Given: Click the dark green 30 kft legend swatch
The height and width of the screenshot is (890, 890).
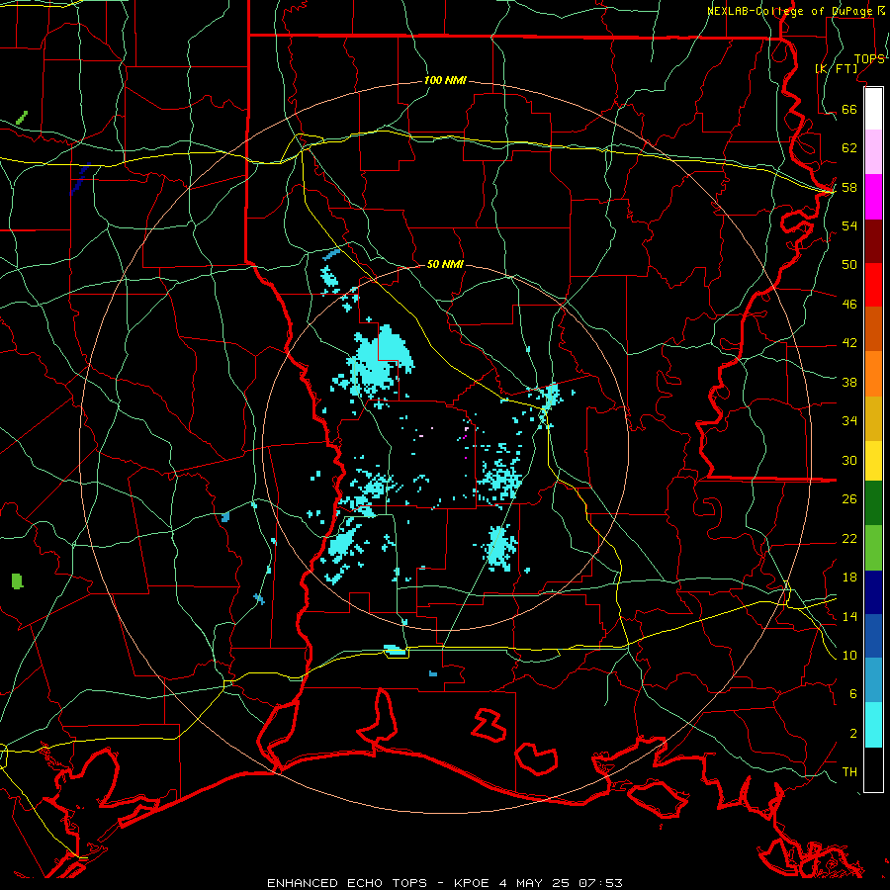Looking at the screenshot, I should click(873, 503).
